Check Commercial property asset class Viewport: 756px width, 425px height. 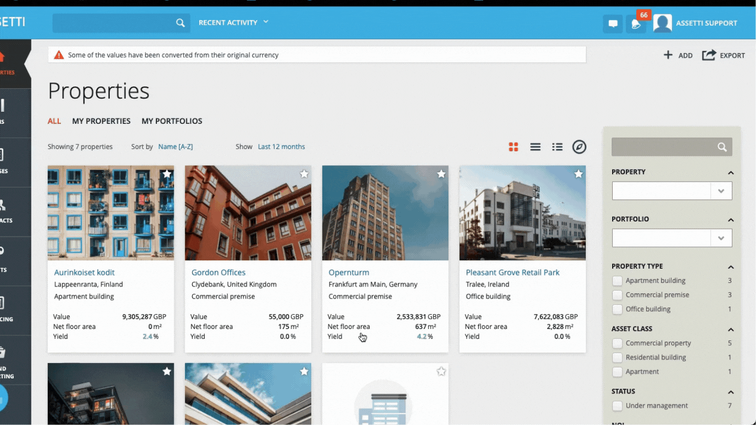pos(617,343)
